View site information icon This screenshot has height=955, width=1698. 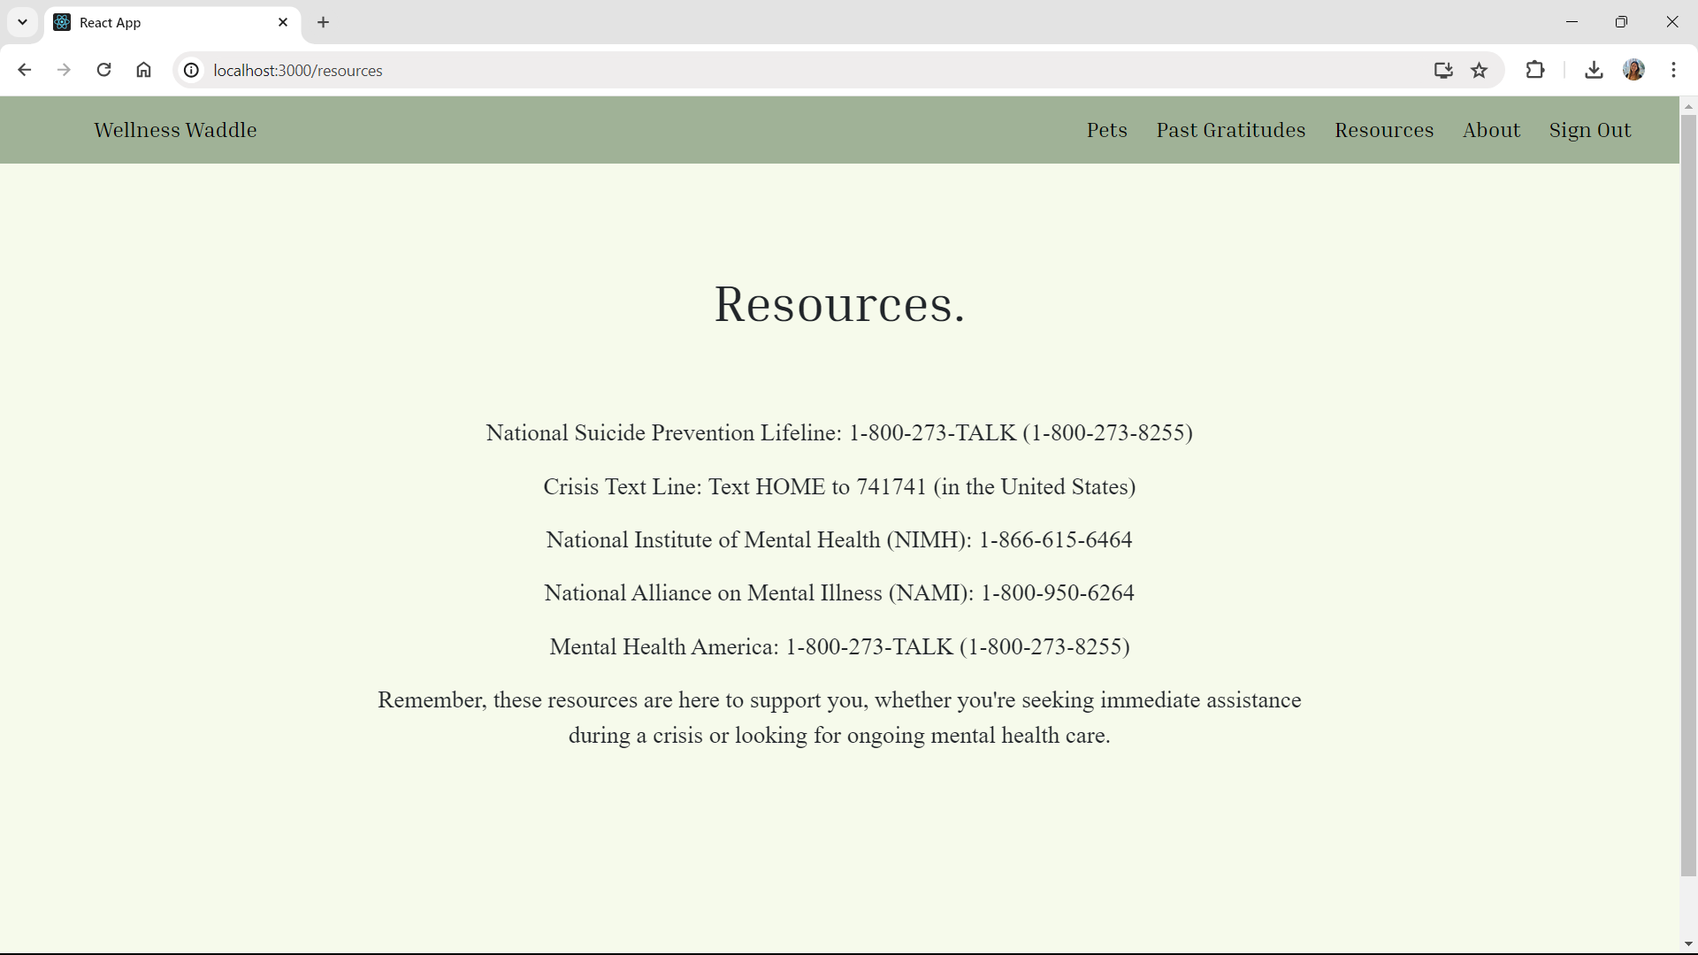point(191,70)
